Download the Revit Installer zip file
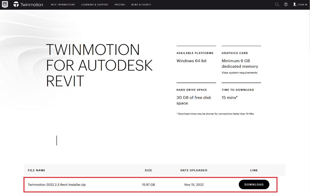 click(x=254, y=184)
